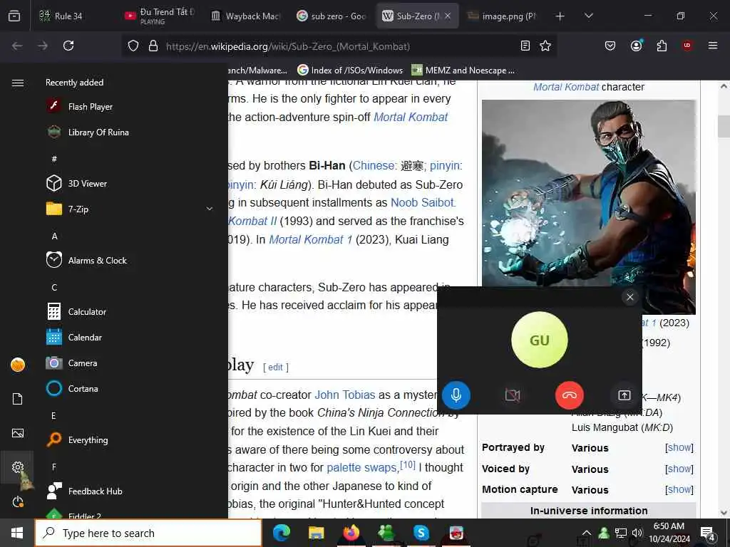Open Pictures shortcut in Start sidebar
The image size is (730, 547).
(x=18, y=433)
